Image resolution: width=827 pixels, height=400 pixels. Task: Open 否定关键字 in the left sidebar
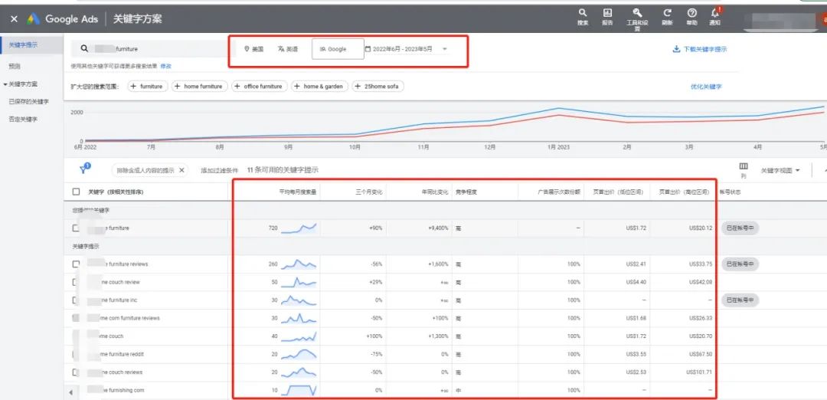[x=23, y=119]
